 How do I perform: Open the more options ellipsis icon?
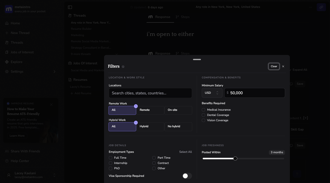pos(310,7)
